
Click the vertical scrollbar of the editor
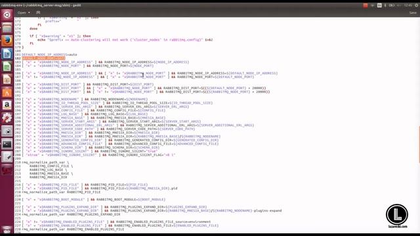(x=419, y=144)
